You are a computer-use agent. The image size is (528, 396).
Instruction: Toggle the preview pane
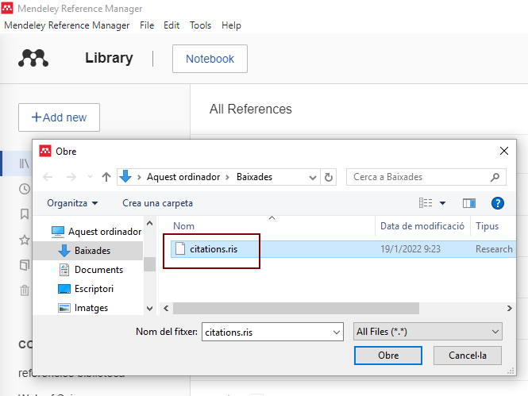[469, 203]
